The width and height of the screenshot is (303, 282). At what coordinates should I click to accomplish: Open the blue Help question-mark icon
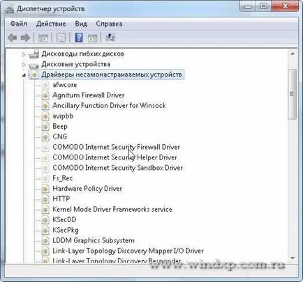tap(79, 38)
